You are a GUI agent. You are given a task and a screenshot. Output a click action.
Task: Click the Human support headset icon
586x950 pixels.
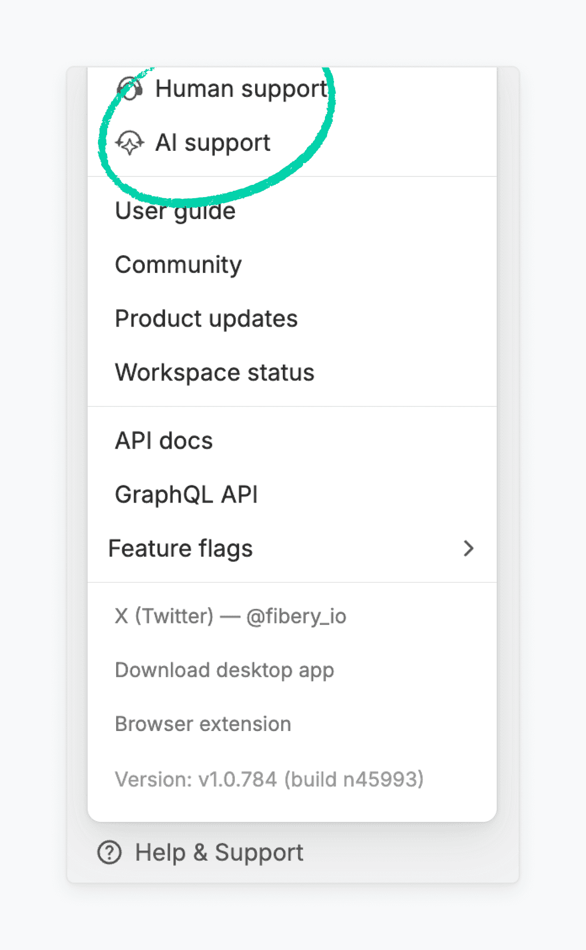pyautogui.click(x=130, y=89)
